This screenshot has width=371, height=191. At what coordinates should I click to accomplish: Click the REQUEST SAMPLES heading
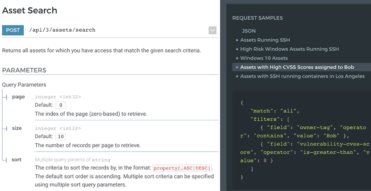tap(258, 18)
